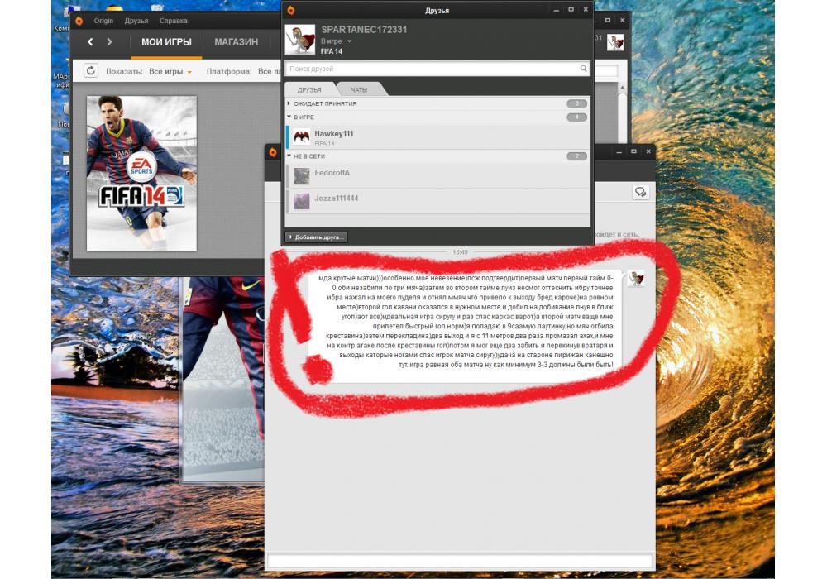Go forward with the Origin forward arrow
The height and width of the screenshot is (579, 827).
(x=109, y=41)
